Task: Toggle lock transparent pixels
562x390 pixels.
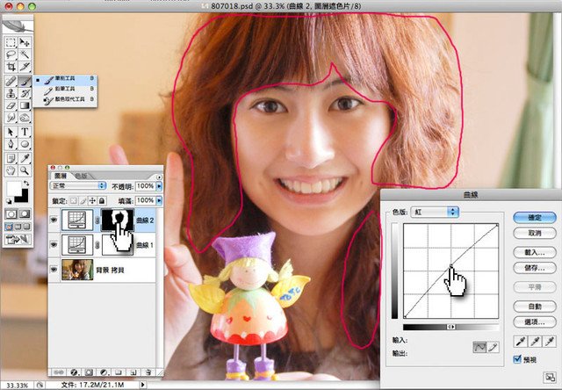Action: [73, 201]
